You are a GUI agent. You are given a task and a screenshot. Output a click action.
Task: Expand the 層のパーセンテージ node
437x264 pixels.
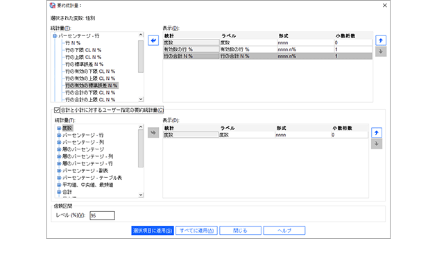[59, 149]
